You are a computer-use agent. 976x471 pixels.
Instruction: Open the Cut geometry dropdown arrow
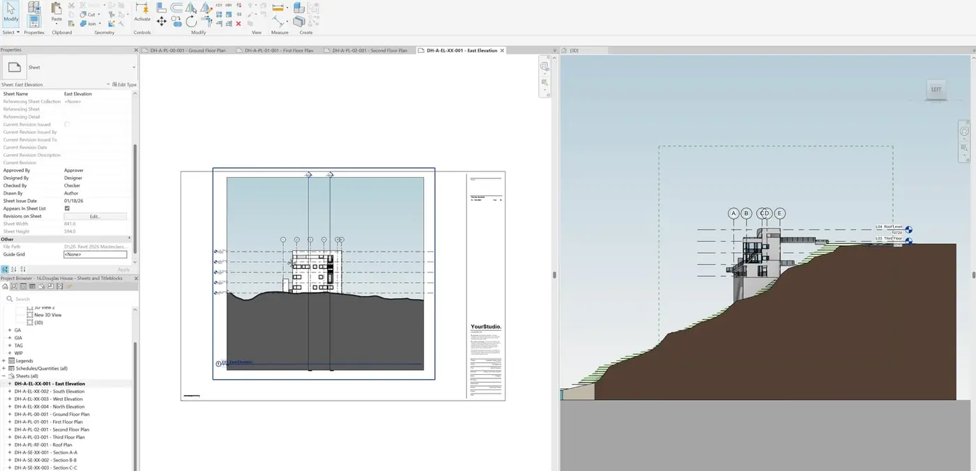coord(99,15)
